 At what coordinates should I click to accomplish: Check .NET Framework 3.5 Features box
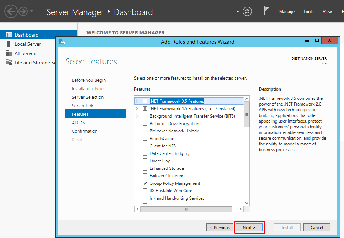(145, 101)
